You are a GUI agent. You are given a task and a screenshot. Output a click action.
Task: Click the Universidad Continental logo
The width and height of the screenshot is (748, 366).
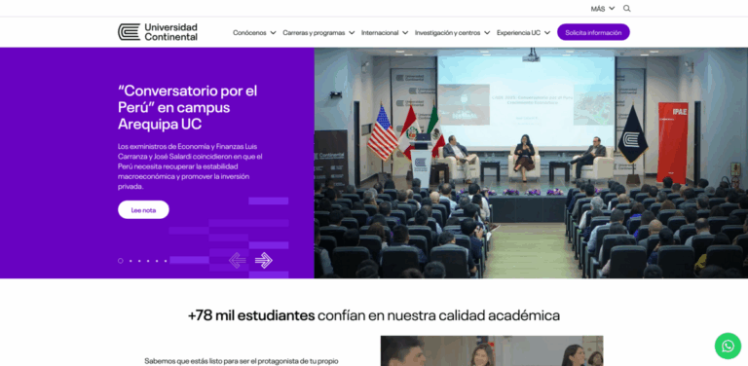(x=158, y=32)
